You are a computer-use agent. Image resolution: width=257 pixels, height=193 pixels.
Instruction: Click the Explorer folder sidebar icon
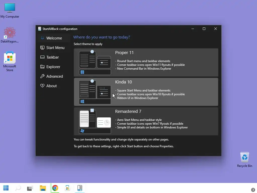coord(42,67)
